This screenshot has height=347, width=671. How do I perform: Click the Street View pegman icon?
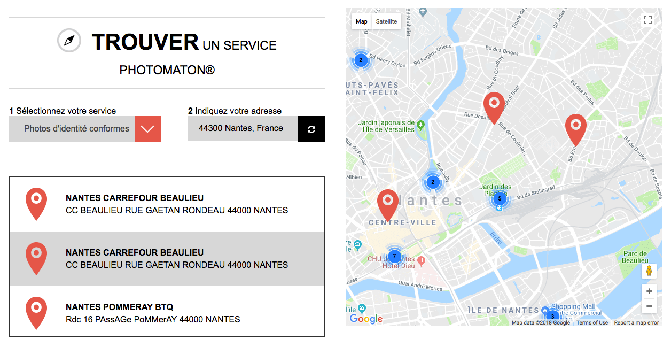(649, 271)
